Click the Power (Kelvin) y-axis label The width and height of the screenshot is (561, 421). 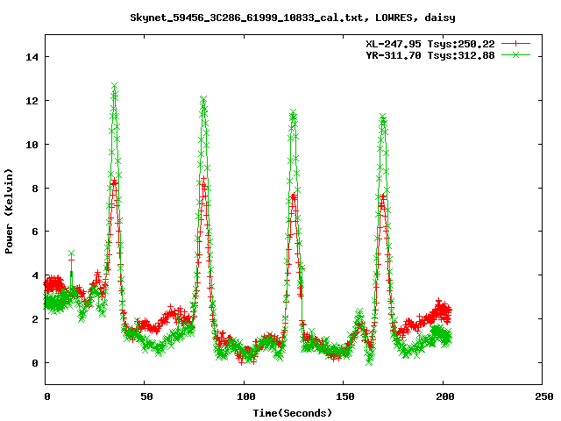pos(9,211)
